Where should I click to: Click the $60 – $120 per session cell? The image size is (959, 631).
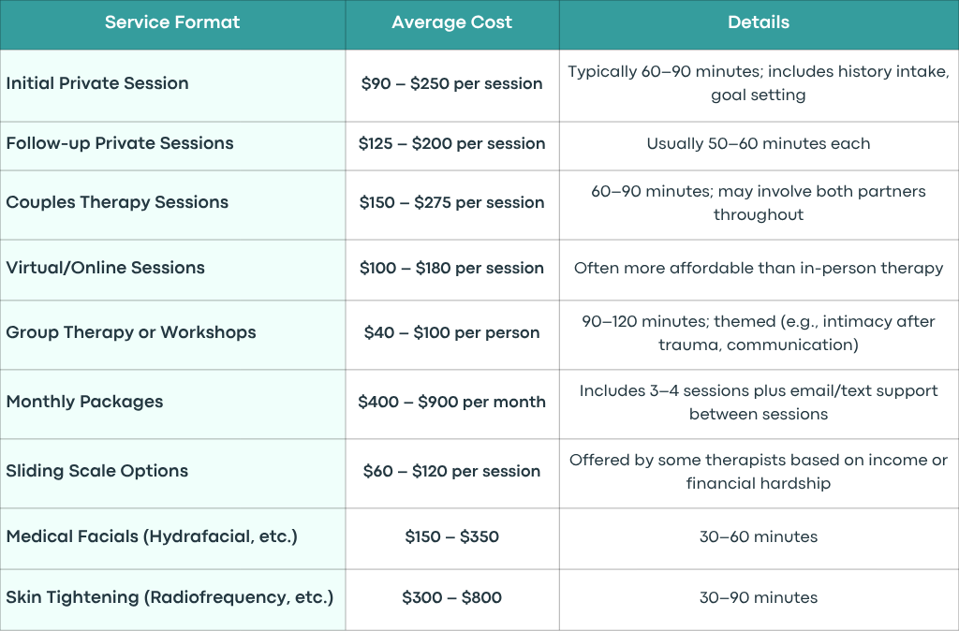point(452,472)
